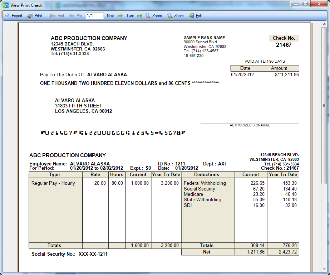Jump to last page via Last label
Viewport: 330px width, 275px height.
click(130, 16)
